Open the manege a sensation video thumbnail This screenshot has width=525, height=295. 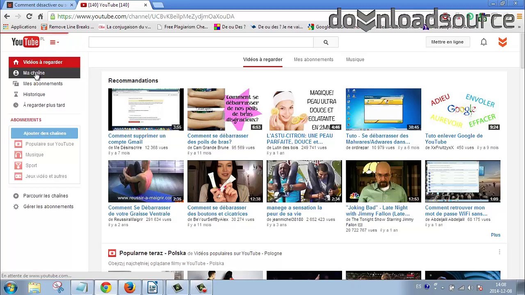[x=304, y=181]
